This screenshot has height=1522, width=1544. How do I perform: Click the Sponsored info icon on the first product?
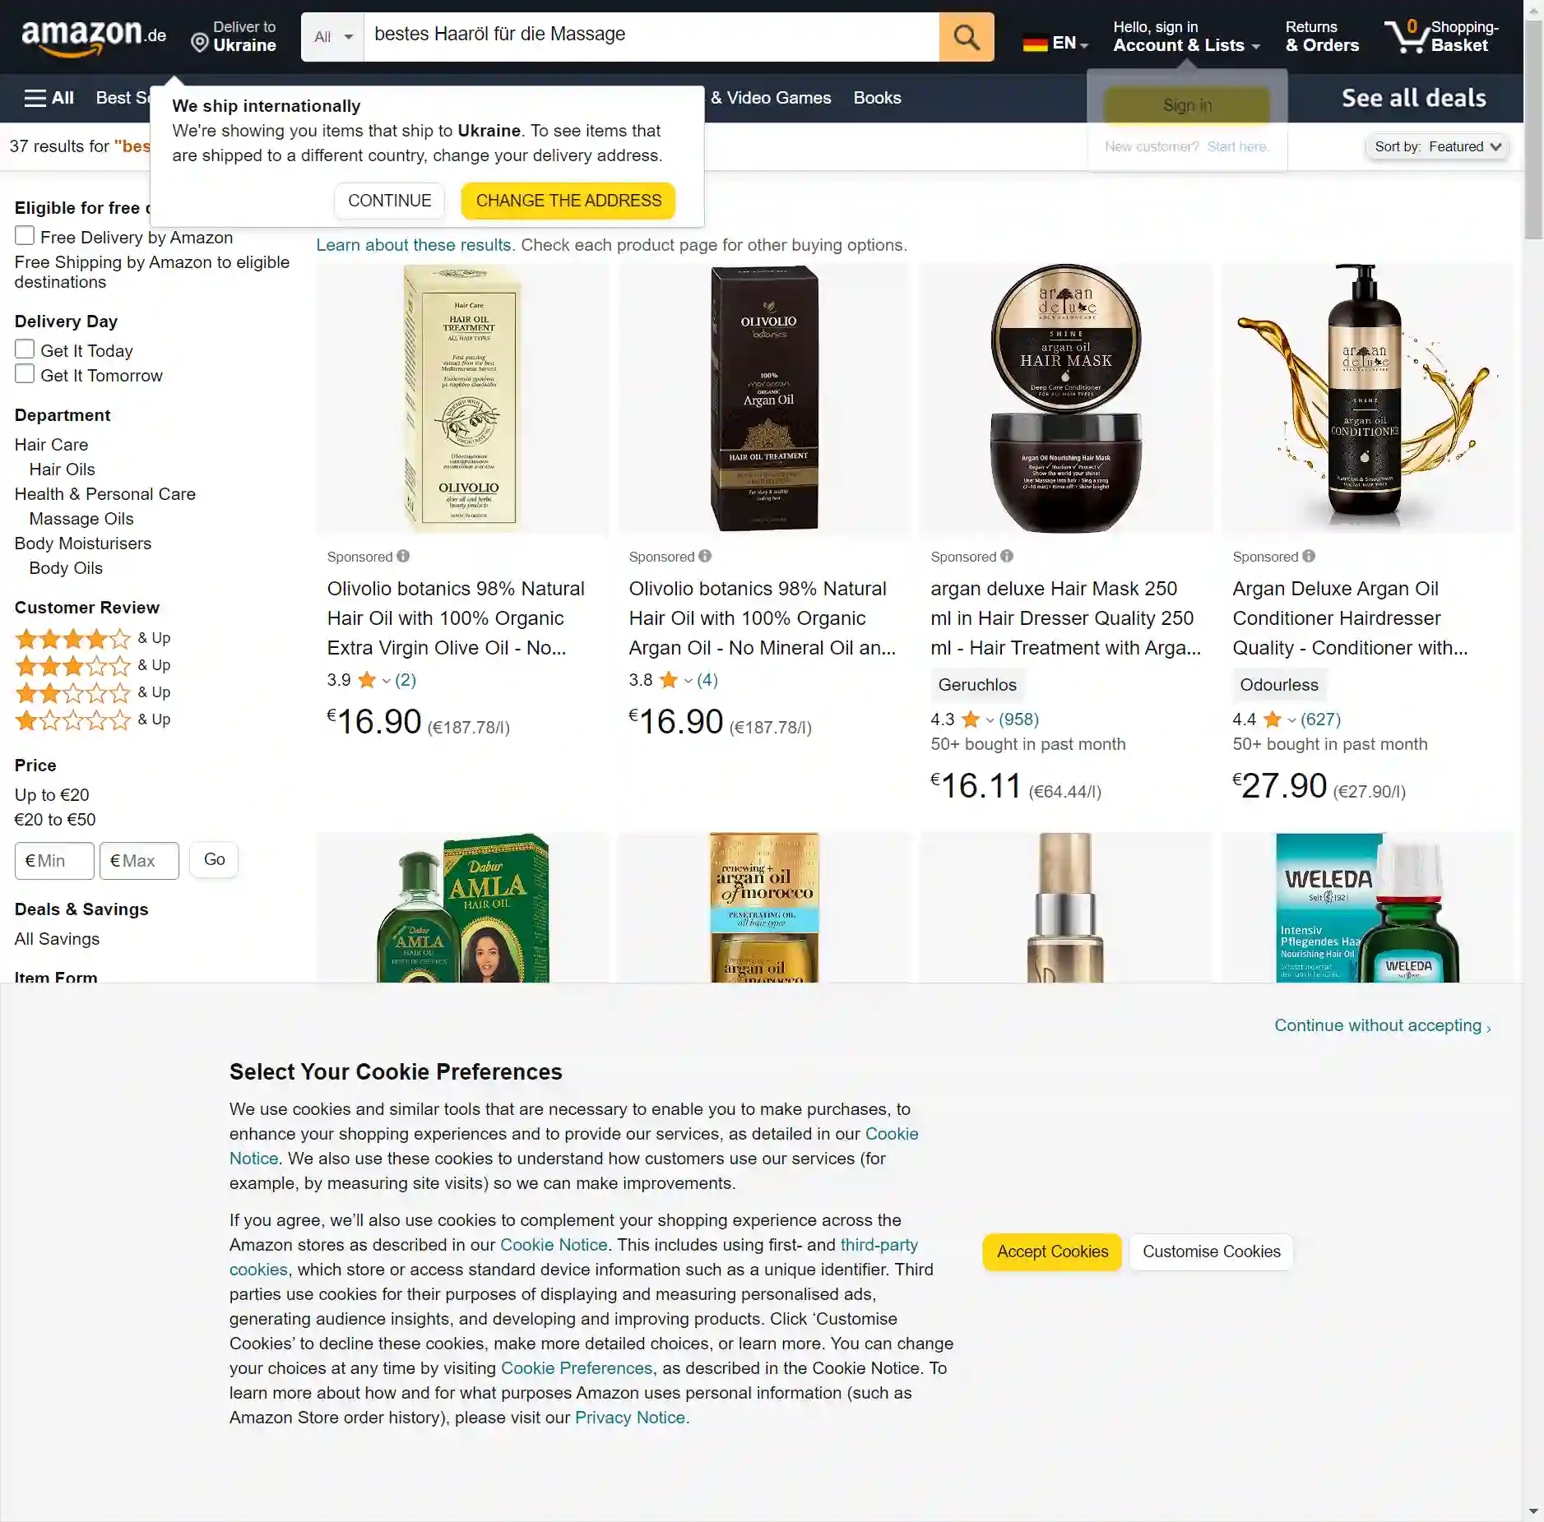(x=403, y=556)
